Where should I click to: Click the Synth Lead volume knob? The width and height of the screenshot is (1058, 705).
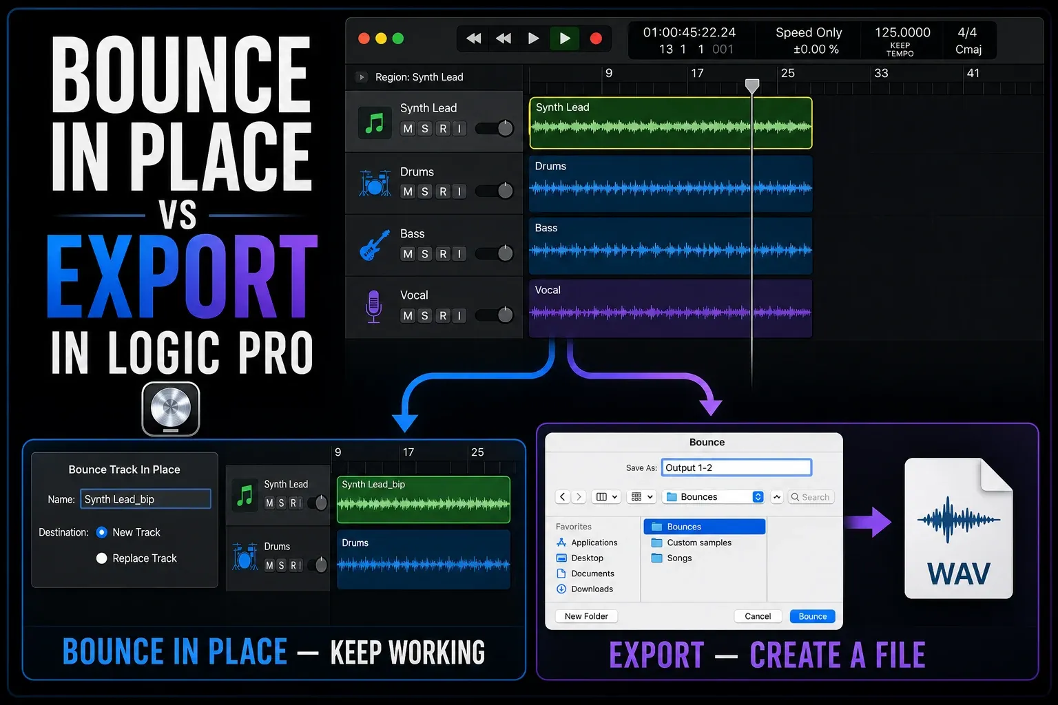tap(505, 128)
